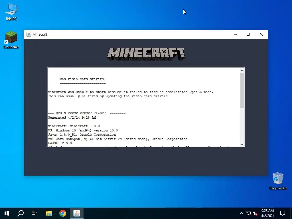Click the 'Bad video card drivers!' heading
The image size is (292, 219).
pos(83,79)
